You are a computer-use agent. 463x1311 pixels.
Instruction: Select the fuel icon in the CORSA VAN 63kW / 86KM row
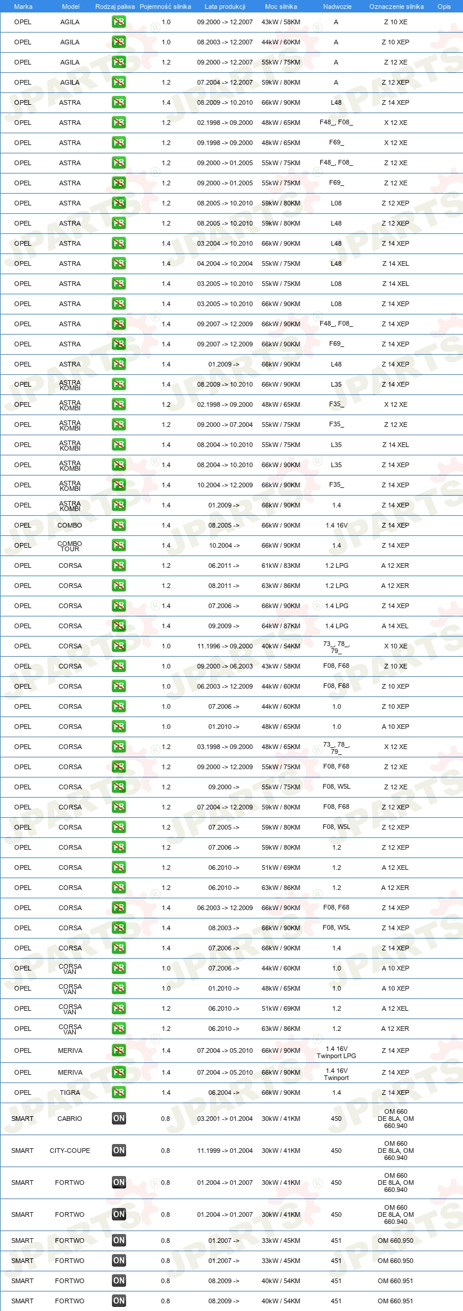pyautogui.click(x=118, y=1029)
